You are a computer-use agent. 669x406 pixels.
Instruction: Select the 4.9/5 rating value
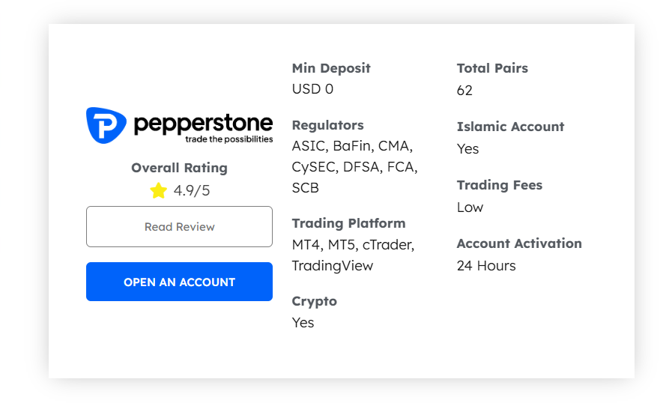pyautogui.click(x=192, y=190)
